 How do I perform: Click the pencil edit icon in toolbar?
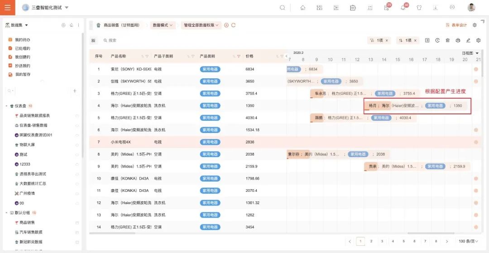point(468,40)
